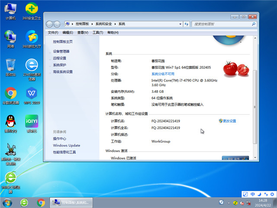The image size is (277, 208).
Task: Click the control panel taskbar window button
Action: [71, 203]
